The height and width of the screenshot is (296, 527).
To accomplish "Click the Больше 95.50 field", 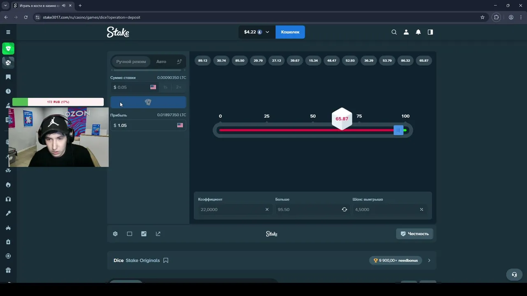I will coord(313,209).
